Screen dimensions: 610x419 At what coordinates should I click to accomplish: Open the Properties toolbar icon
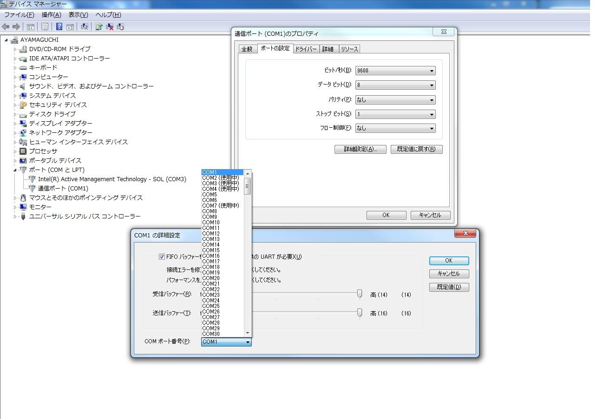point(45,27)
